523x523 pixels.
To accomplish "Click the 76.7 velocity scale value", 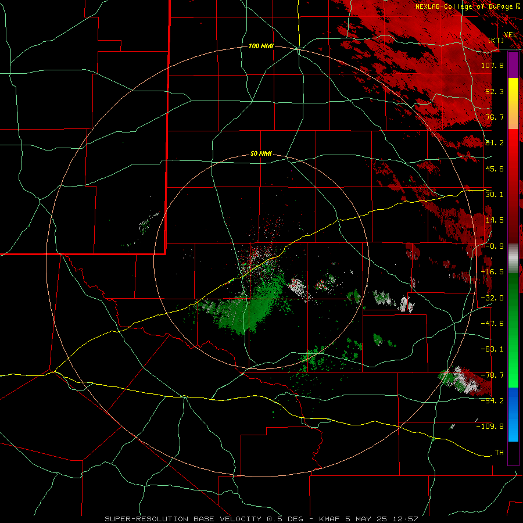I will click(495, 117).
